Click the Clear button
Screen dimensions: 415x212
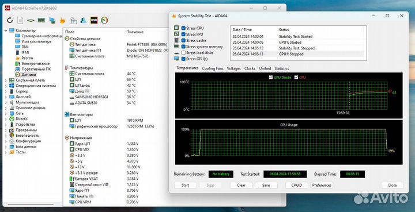(x=241, y=185)
